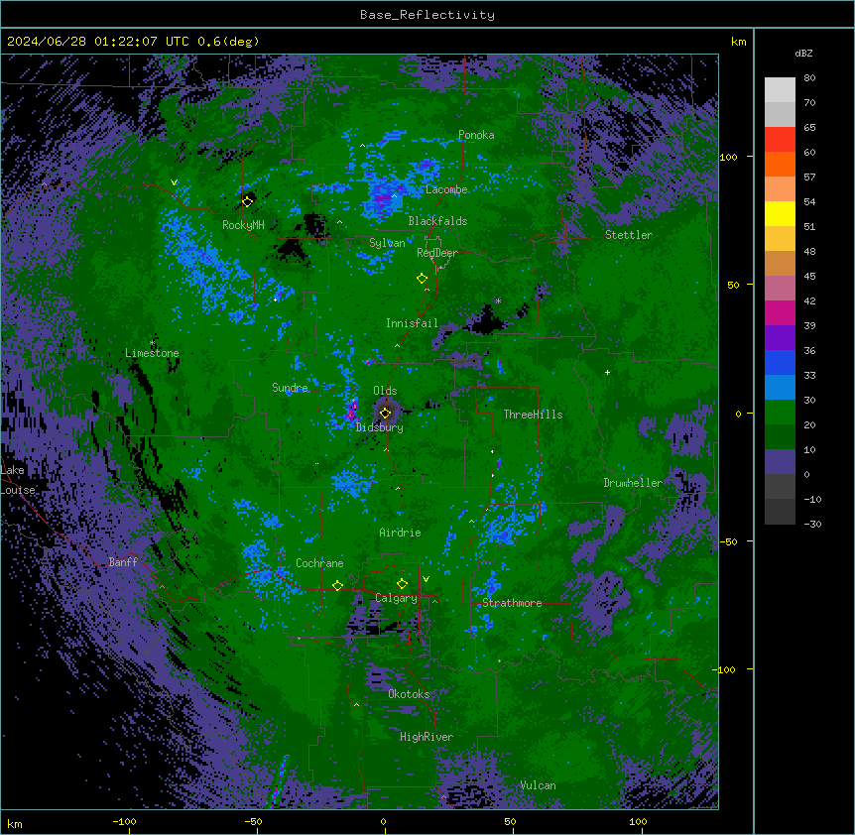Select the Stettler label
The image size is (855, 835).
[x=629, y=235]
